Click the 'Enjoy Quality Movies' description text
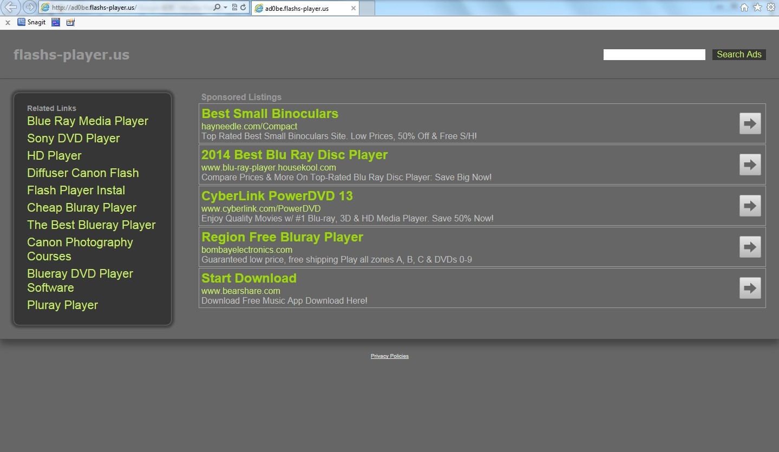Image resolution: width=779 pixels, height=452 pixels. click(x=347, y=219)
